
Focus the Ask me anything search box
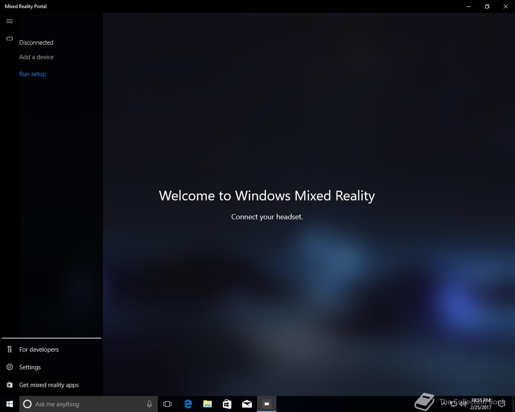click(89, 404)
